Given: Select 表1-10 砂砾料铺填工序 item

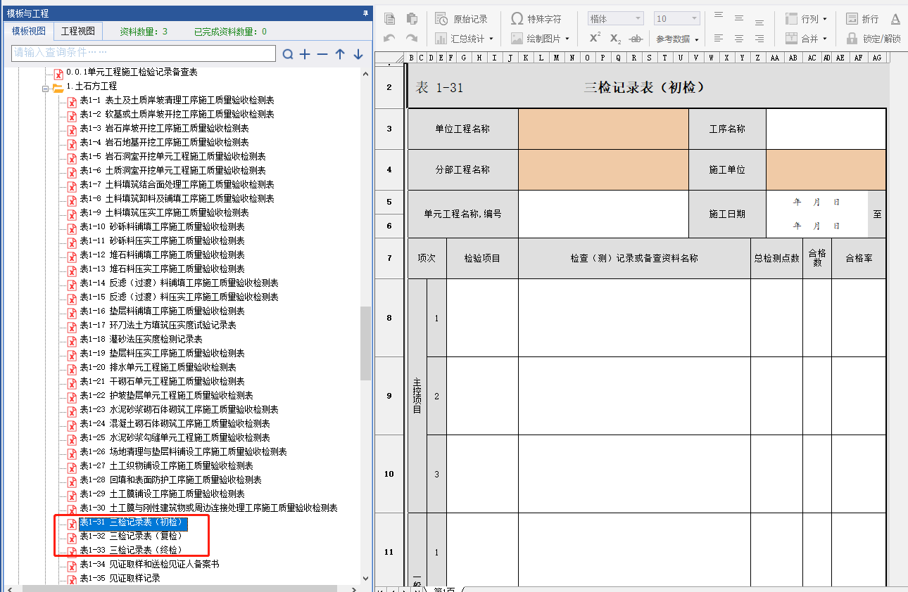Looking at the screenshot, I should tap(162, 227).
